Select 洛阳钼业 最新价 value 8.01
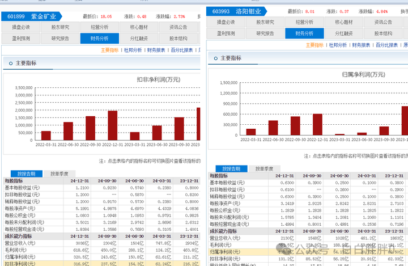Image resolution: width=408 pixels, height=266 pixels. click(310, 12)
